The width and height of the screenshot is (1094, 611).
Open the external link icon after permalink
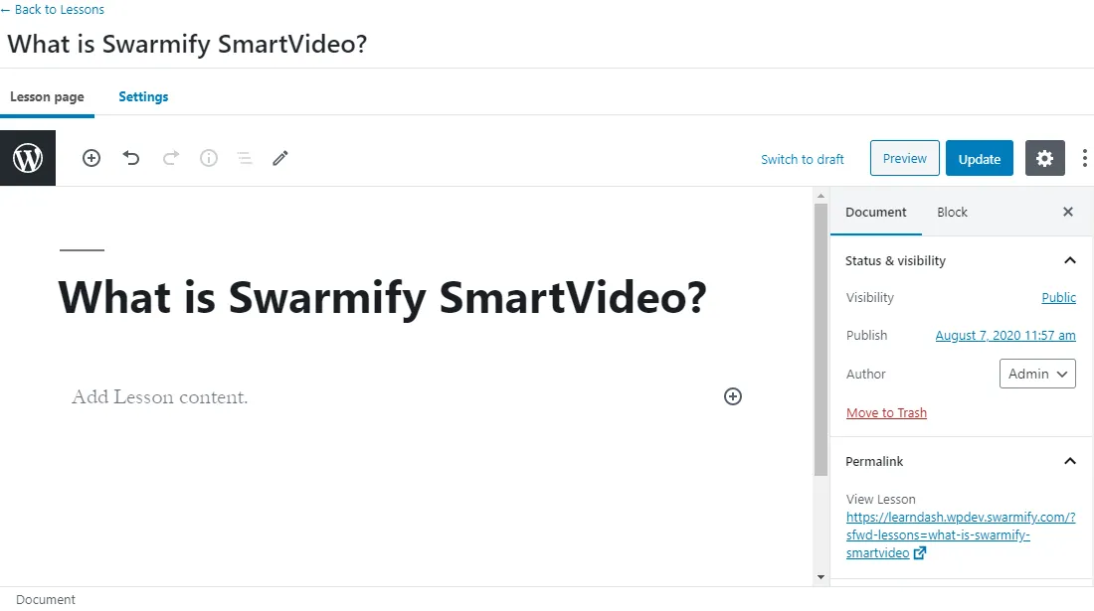(x=920, y=553)
